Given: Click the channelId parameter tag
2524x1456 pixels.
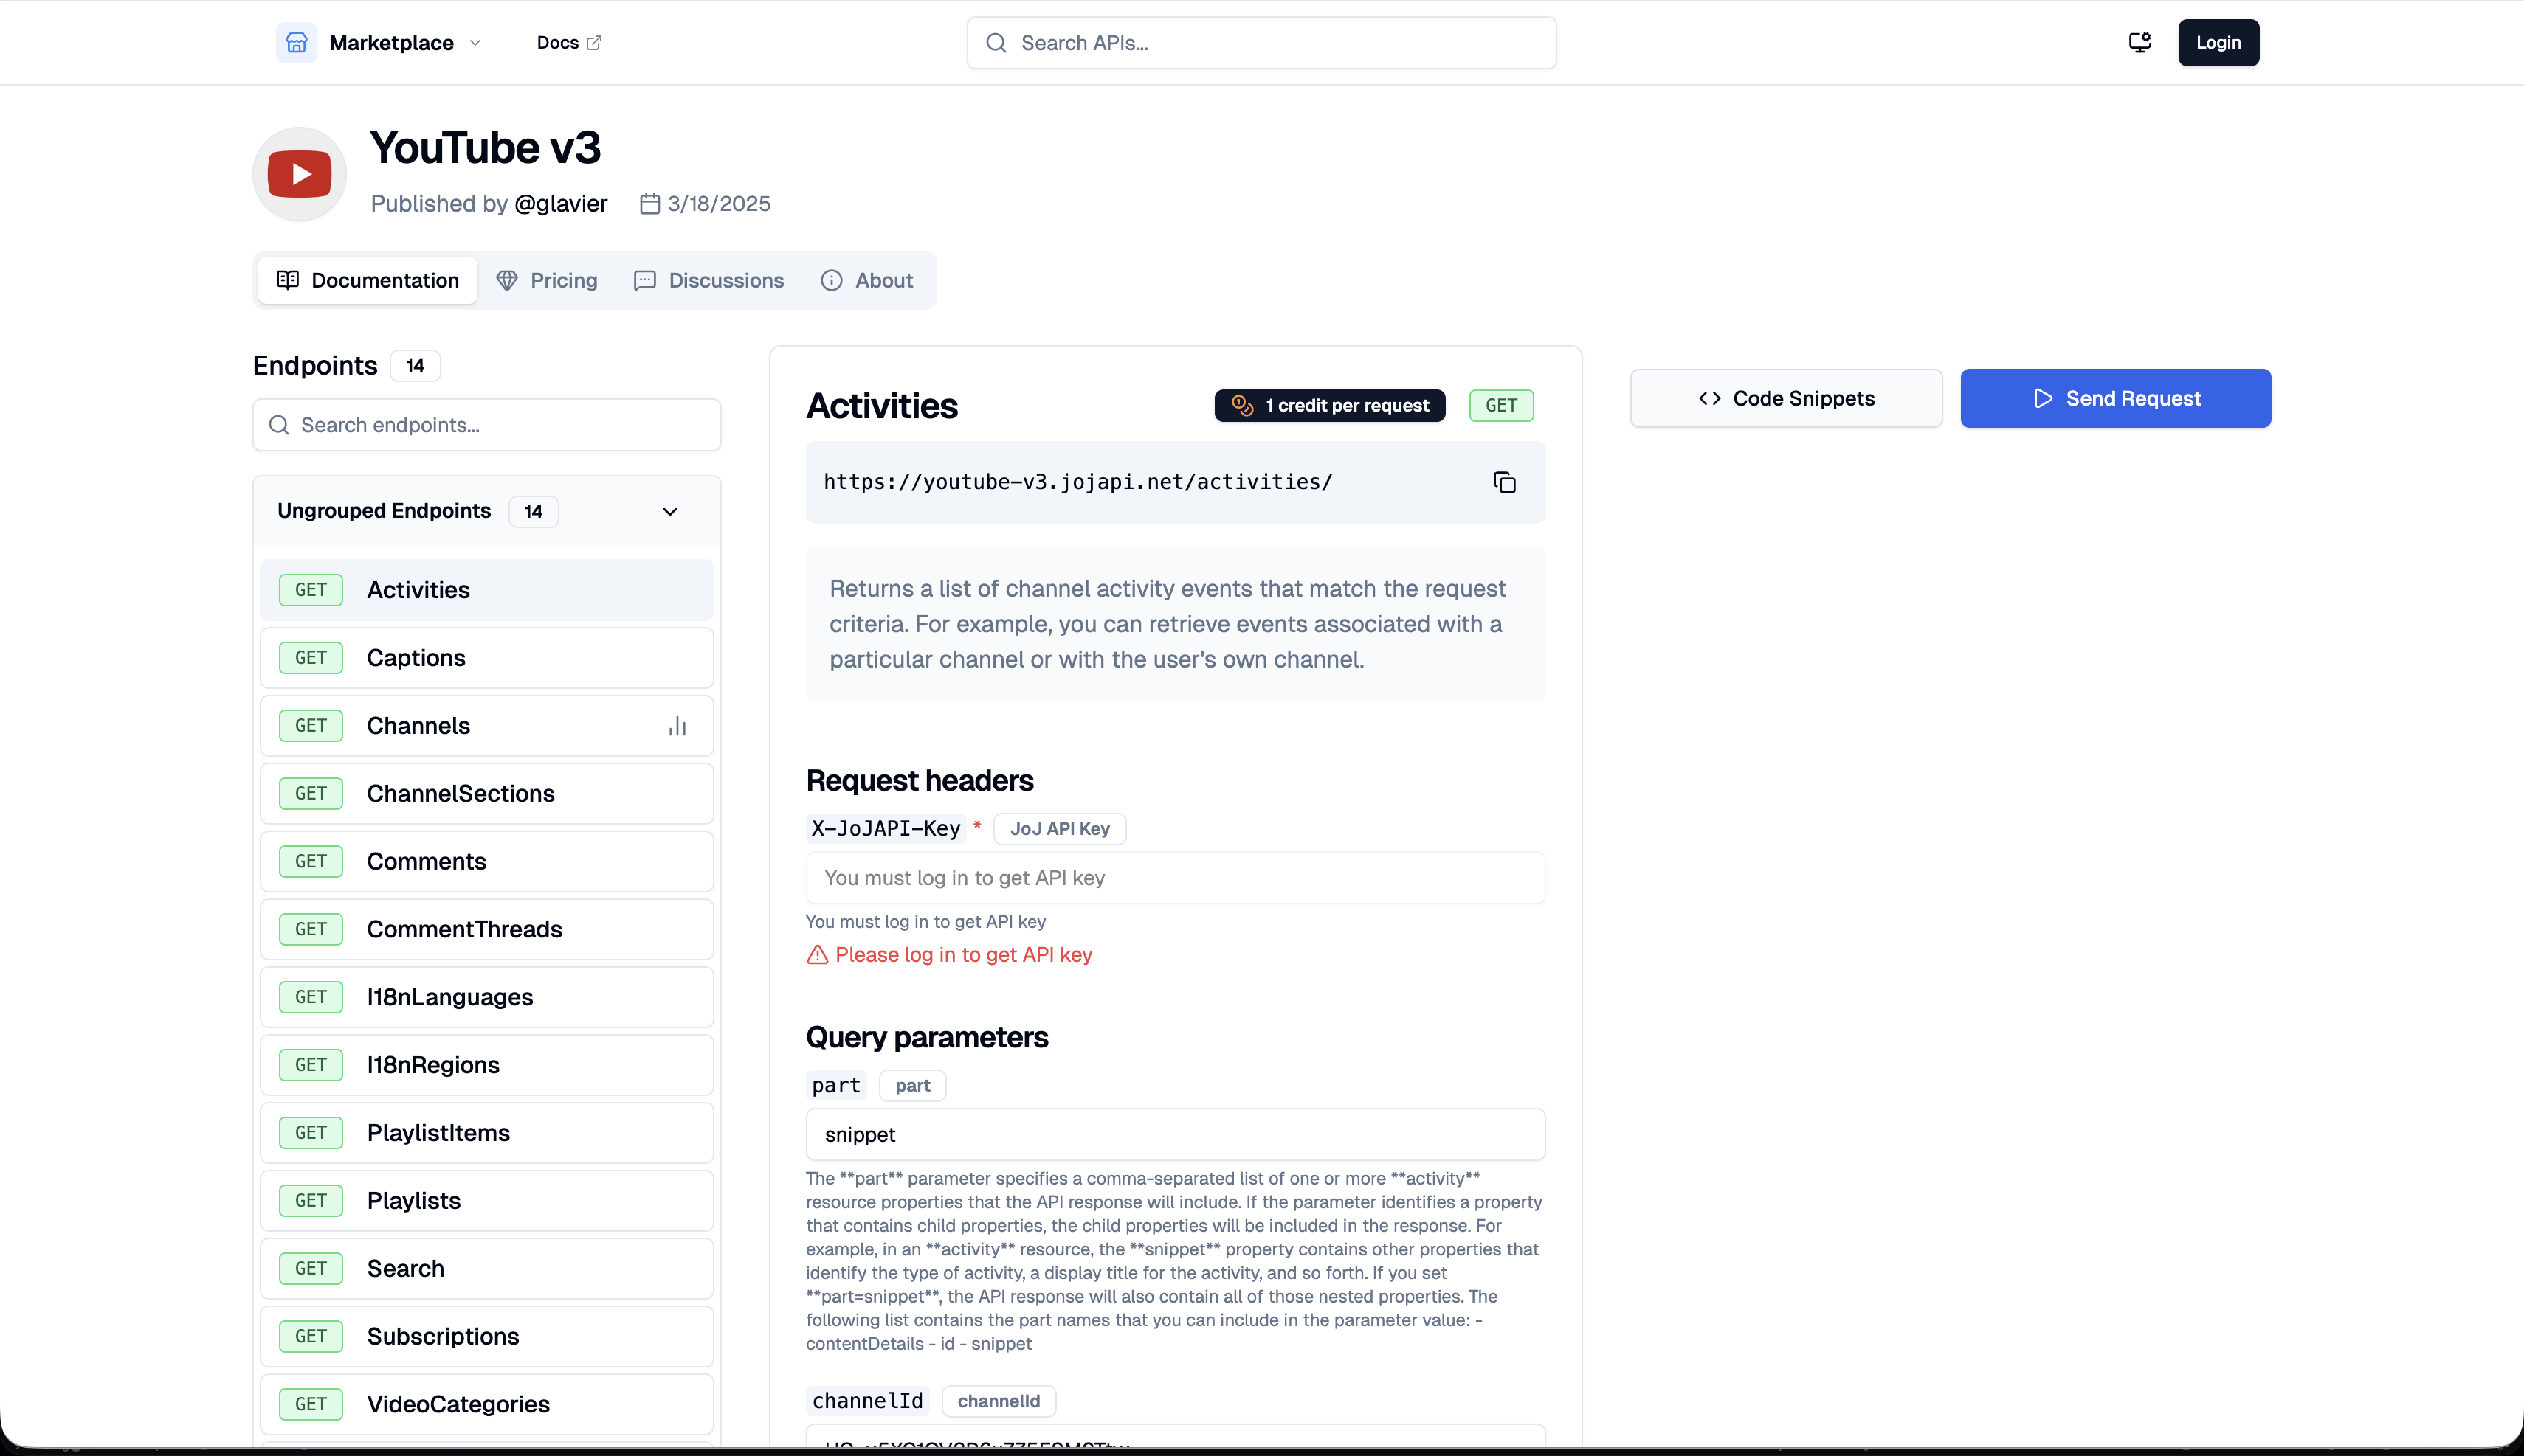Looking at the screenshot, I should 997,1400.
